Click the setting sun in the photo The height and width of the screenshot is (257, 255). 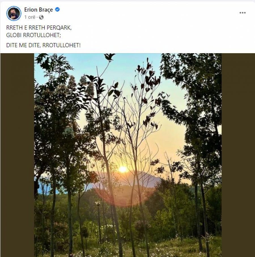123,169
